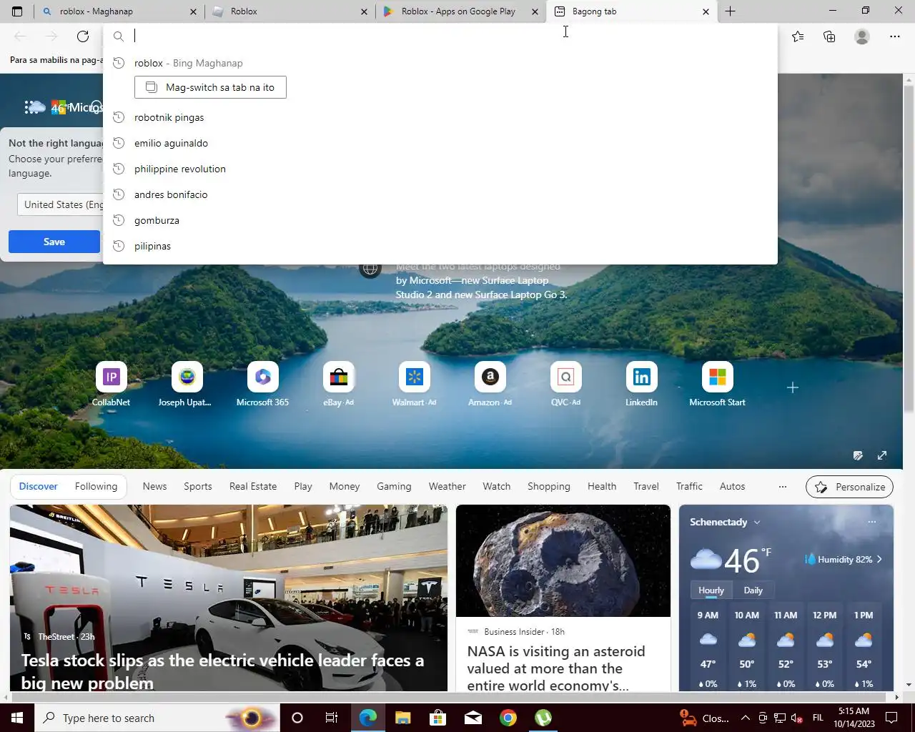Screen dimensions: 915x732
Task: Open the Joseph Upat... shortcut tile
Action: 187,384
